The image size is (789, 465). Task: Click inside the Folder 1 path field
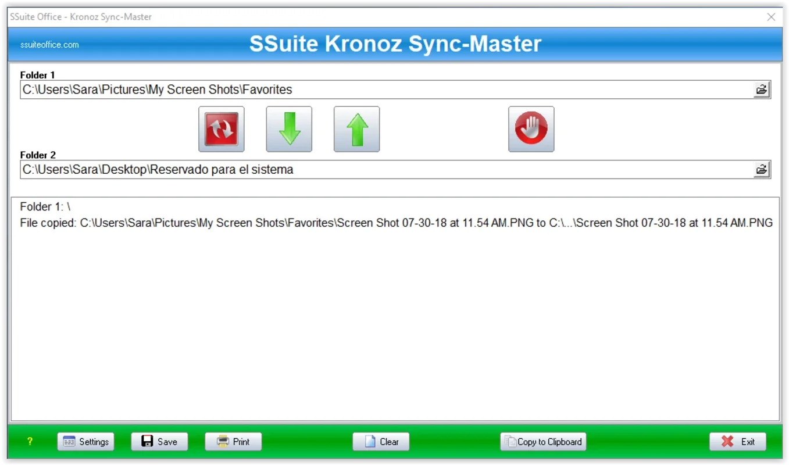click(387, 90)
